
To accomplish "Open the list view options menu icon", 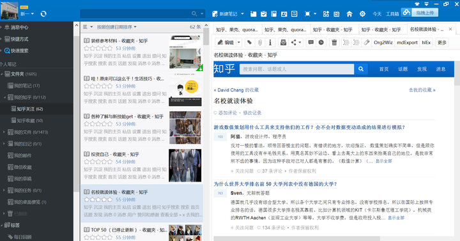I will point(88,27).
